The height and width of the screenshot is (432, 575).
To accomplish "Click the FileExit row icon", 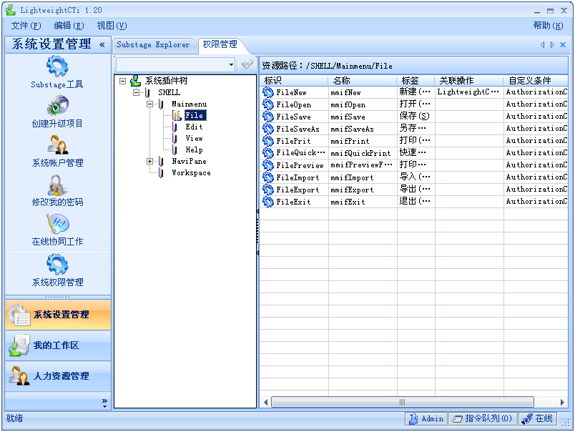I will click(x=268, y=202).
